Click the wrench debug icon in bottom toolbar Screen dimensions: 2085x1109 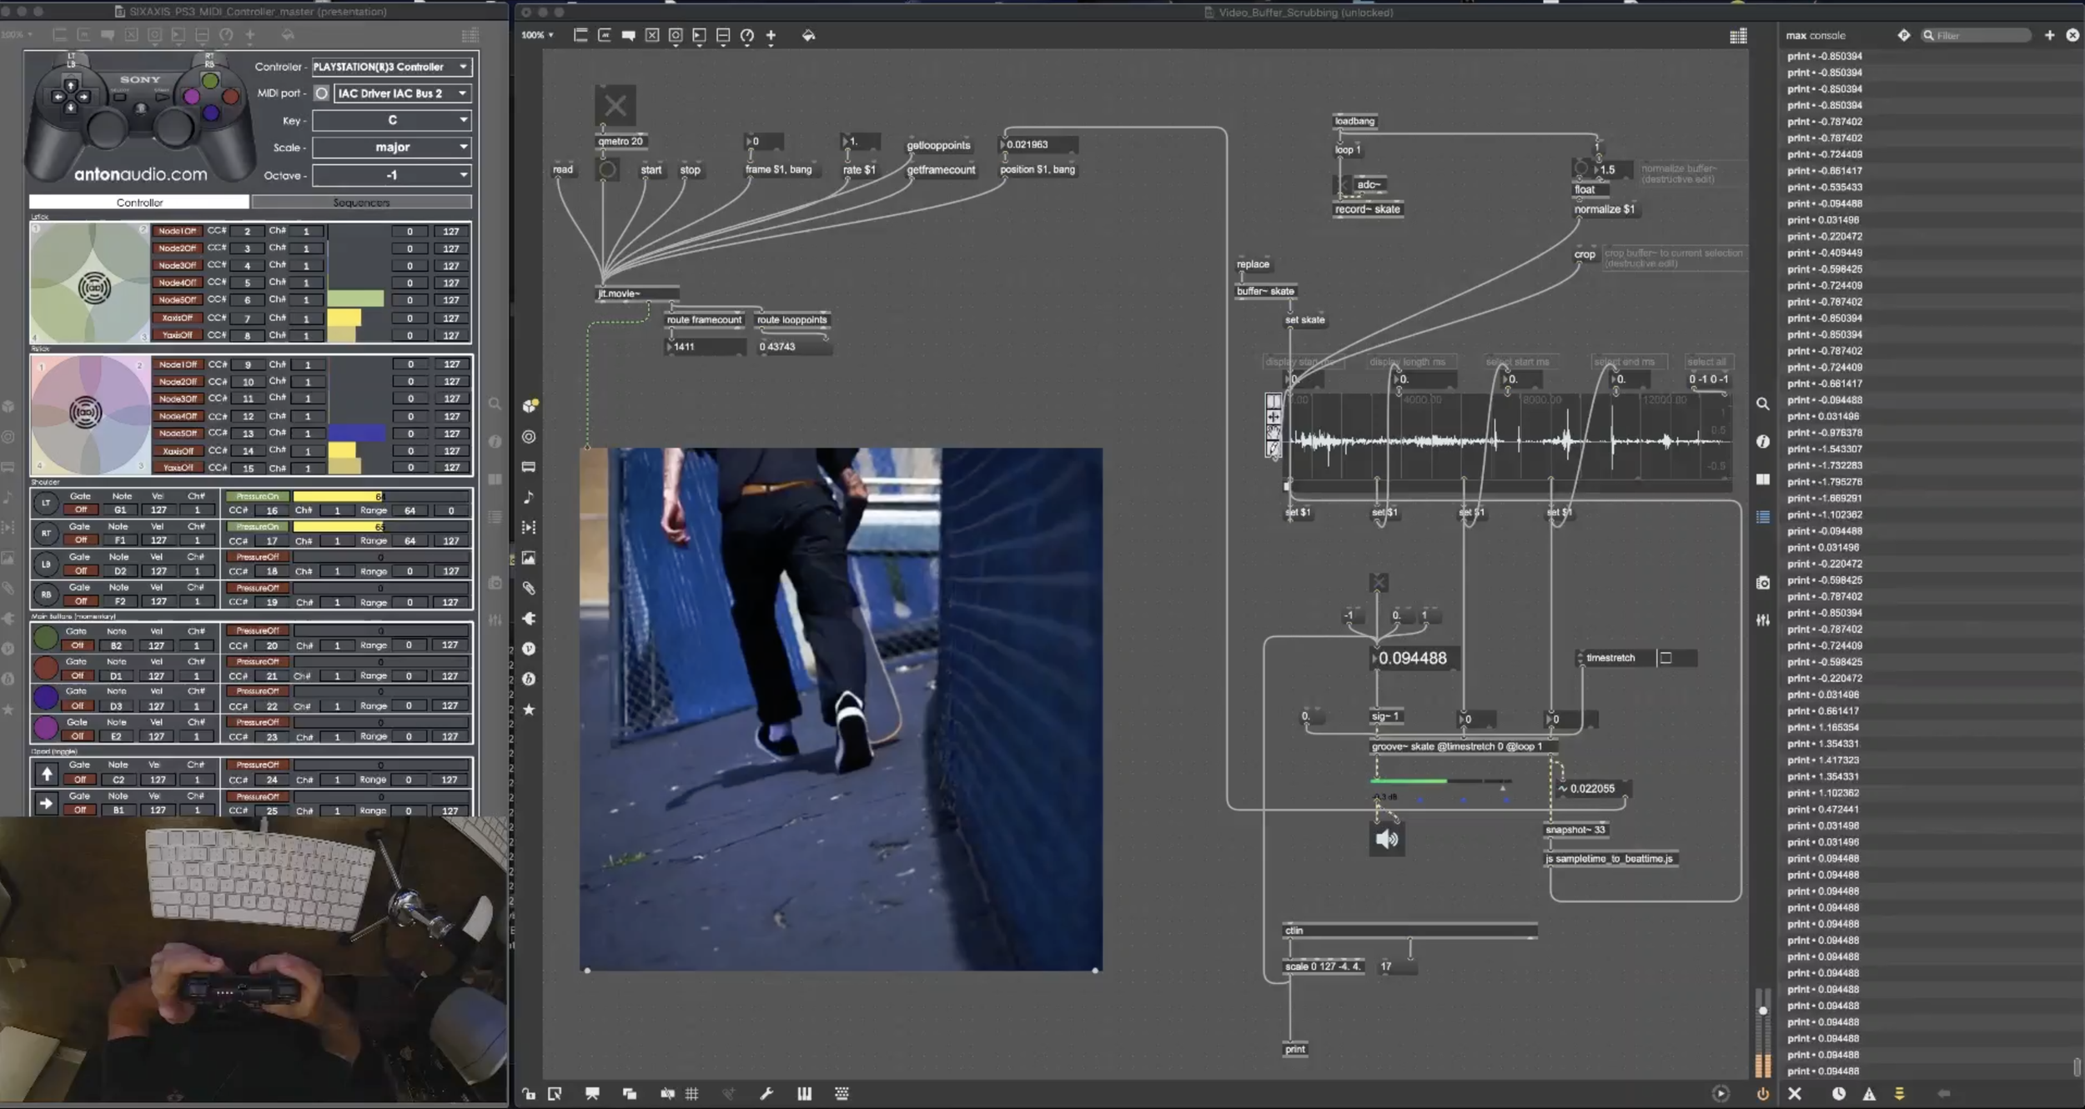(x=766, y=1094)
